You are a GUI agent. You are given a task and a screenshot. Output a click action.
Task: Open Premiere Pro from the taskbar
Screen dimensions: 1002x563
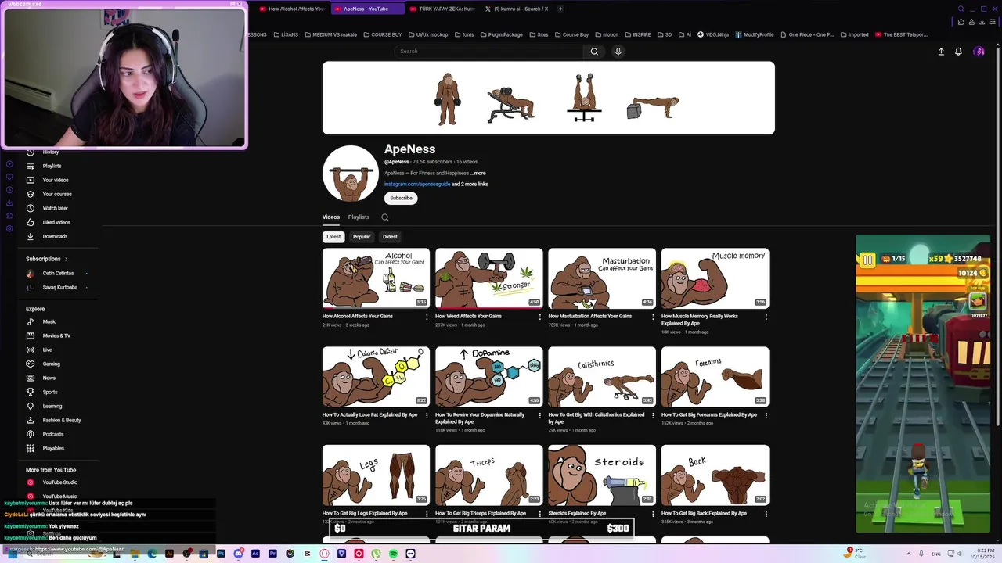272,554
